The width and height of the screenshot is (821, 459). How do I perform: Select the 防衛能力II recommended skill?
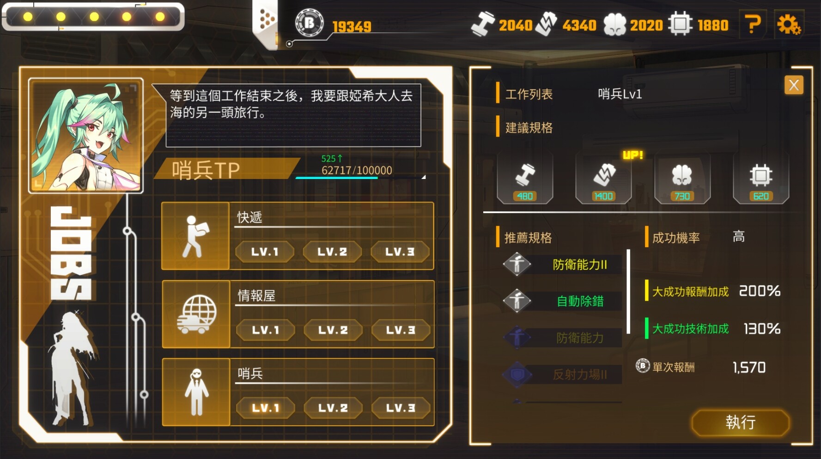tap(562, 265)
